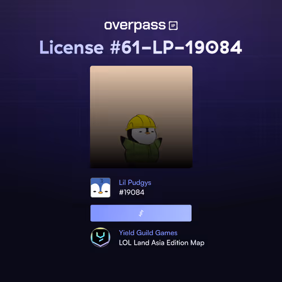
Task: Click the word License in the heading
Action: pyautogui.click(x=72, y=47)
